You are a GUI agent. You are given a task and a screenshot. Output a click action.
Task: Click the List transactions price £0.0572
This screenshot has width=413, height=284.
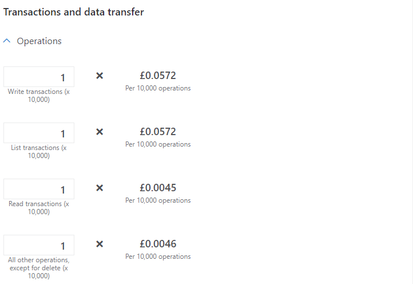pos(158,132)
